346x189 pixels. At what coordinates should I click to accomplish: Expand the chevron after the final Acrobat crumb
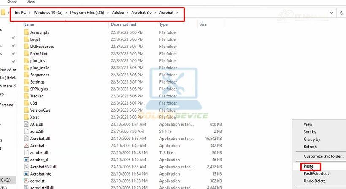pos(177,13)
